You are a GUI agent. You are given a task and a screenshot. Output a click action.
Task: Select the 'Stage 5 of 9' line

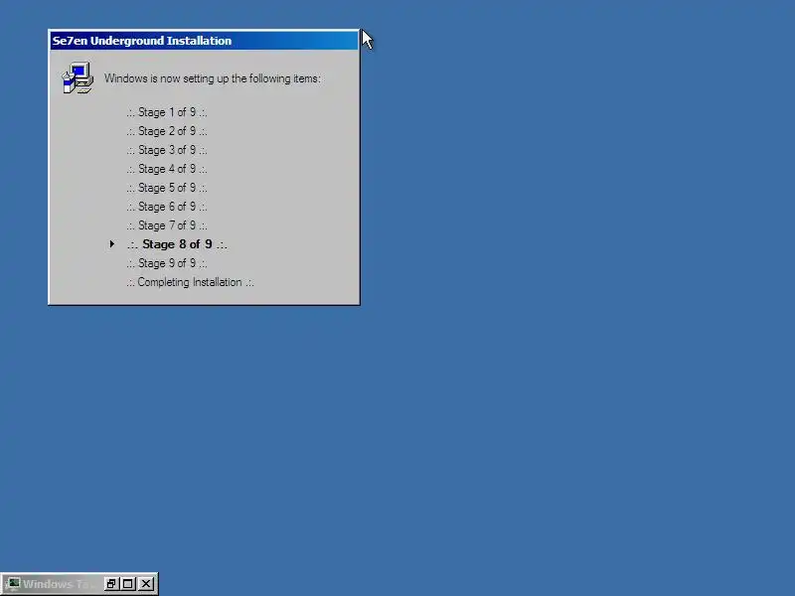point(167,188)
